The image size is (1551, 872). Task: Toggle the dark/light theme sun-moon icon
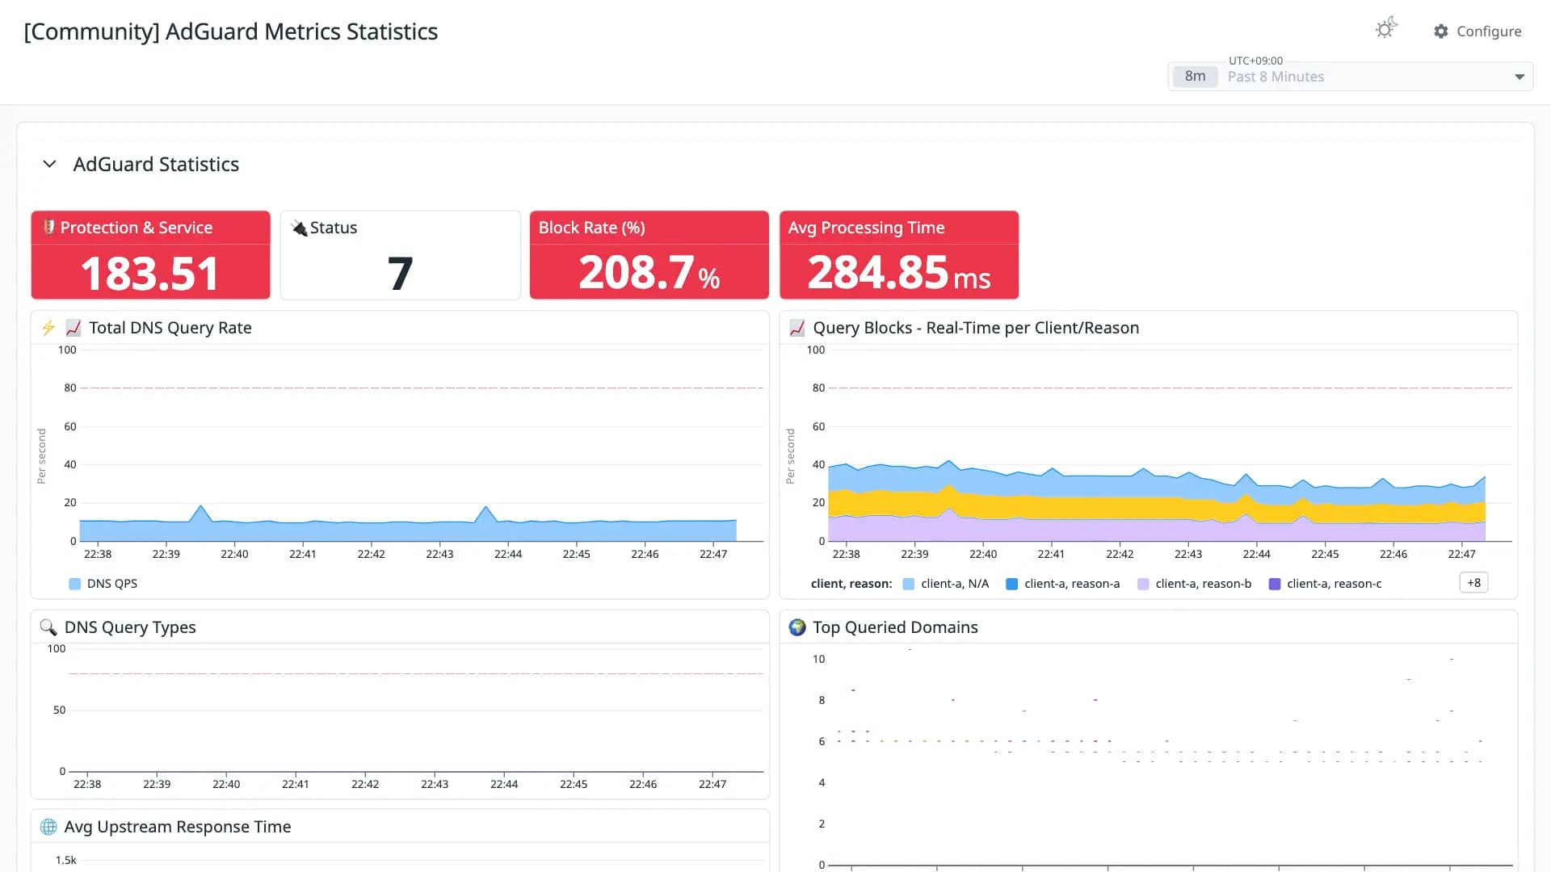[1386, 29]
